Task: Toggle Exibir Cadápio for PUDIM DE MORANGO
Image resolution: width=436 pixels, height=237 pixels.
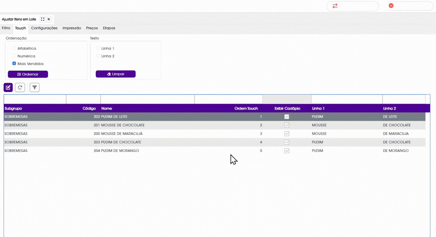Action: 287,151
